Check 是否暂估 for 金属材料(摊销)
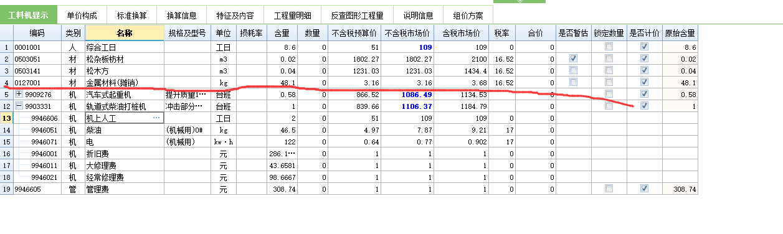 point(572,82)
